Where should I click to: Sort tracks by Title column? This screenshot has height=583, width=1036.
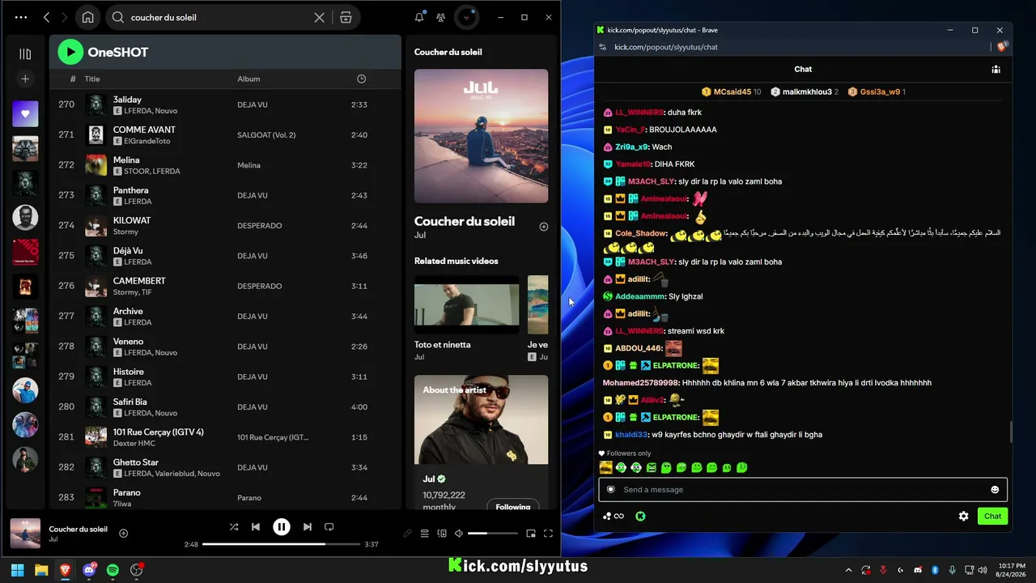[x=92, y=79]
